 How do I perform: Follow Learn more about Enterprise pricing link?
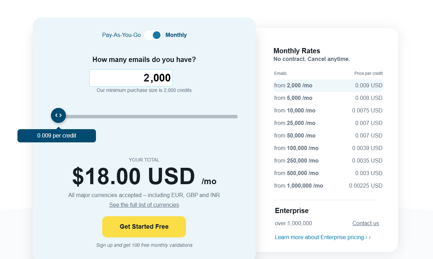(322, 237)
